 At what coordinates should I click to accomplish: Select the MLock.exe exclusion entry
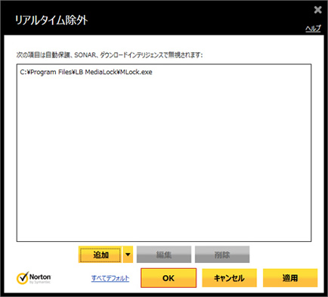pyautogui.click(x=86, y=72)
